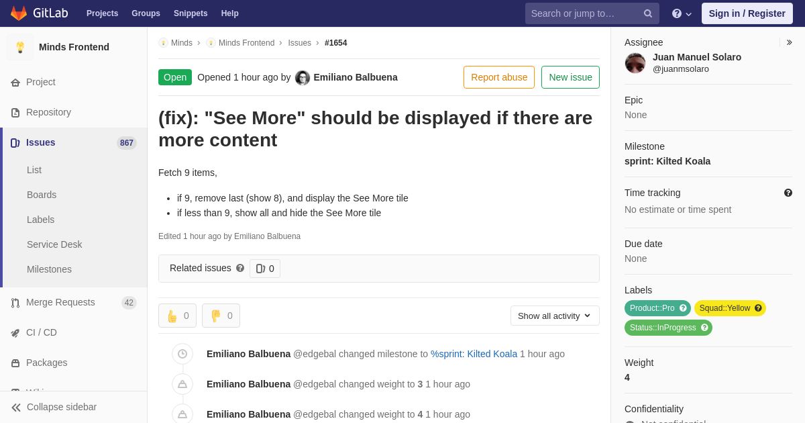Click the Issues count badge 867

pyautogui.click(x=127, y=143)
